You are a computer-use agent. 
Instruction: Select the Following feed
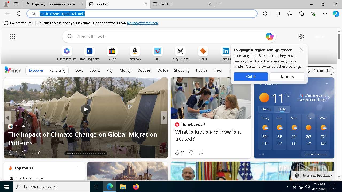(x=57, y=70)
